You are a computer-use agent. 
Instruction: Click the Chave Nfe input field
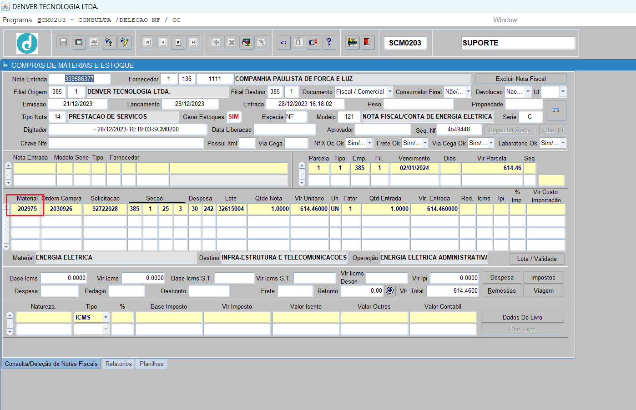(x=126, y=143)
